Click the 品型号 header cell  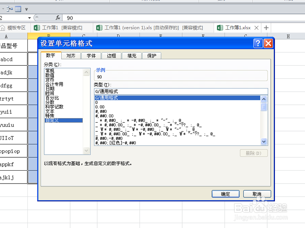(x=14, y=46)
